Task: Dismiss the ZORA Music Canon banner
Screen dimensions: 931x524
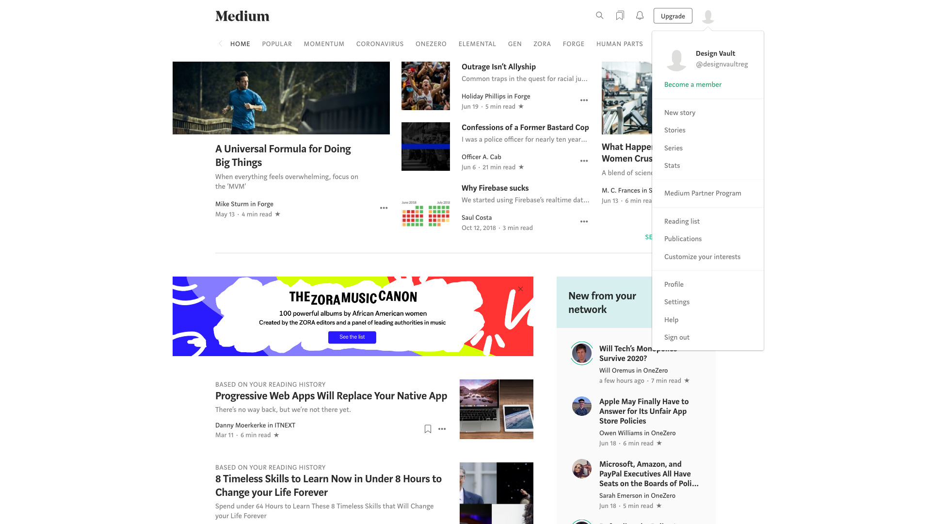Action: pos(520,289)
